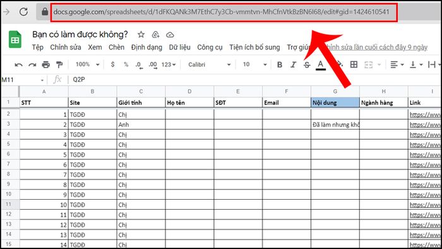442x249 pixels.
Task: Open the 100% zoom dropdown
Action: [87, 64]
